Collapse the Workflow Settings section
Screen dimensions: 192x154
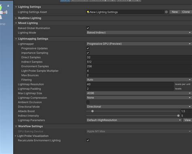[x=16, y=126]
